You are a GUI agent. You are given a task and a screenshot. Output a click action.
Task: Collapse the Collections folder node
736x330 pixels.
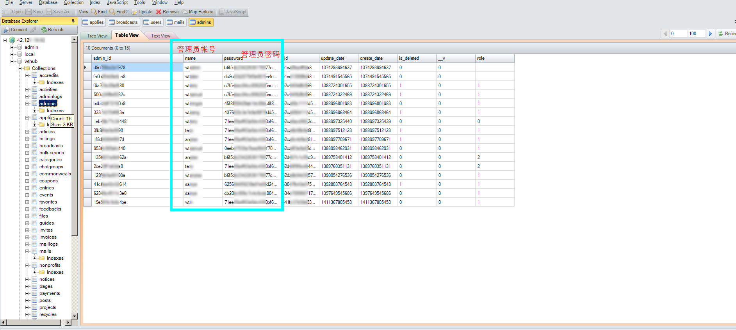coord(20,68)
